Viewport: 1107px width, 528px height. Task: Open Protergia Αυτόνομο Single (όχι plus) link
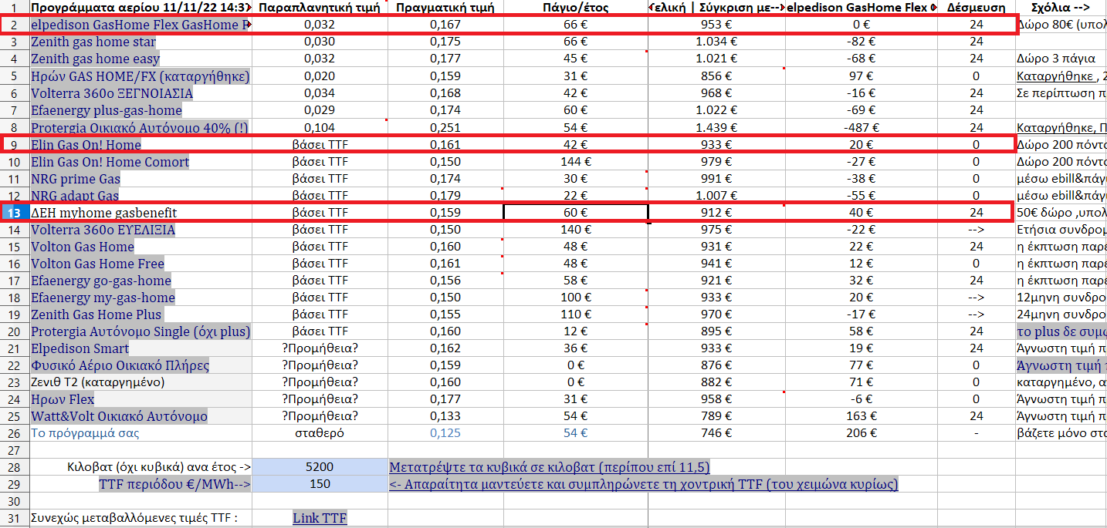[x=140, y=331]
